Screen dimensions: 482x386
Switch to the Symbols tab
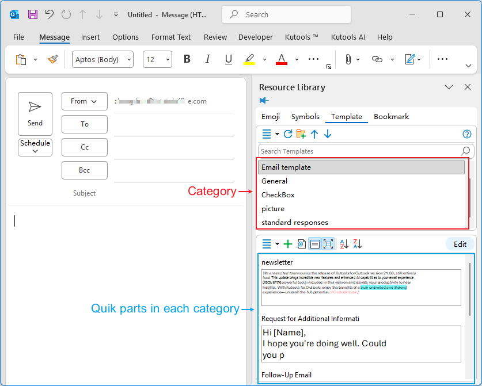point(305,116)
